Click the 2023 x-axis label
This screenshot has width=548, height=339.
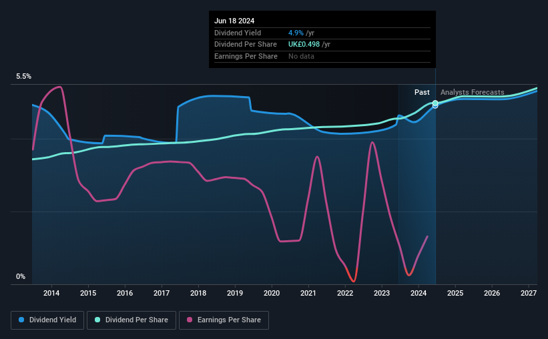pyautogui.click(x=382, y=293)
